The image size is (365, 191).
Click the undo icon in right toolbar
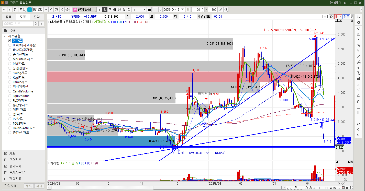click(359, 124)
